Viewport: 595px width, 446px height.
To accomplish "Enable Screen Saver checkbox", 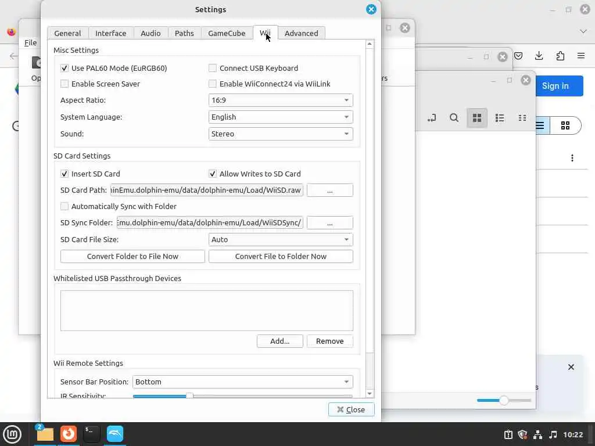I will click(64, 84).
